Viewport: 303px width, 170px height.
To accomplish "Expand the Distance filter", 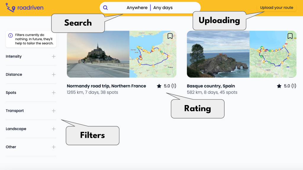I will point(54,75).
